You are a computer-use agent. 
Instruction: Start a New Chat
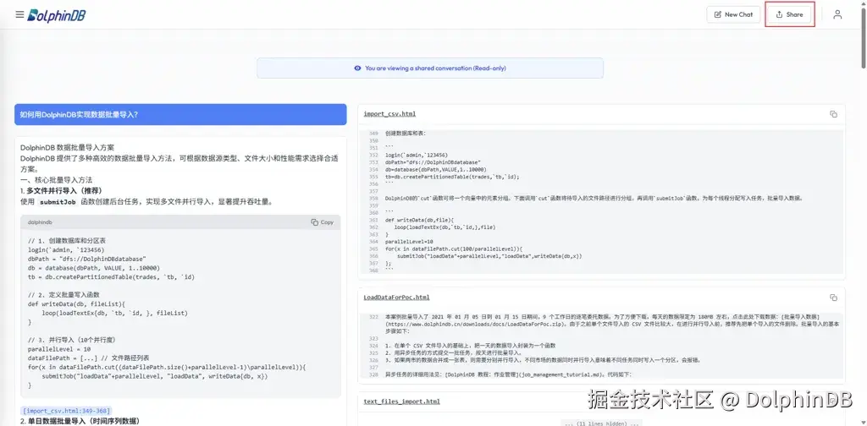point(733,14)
